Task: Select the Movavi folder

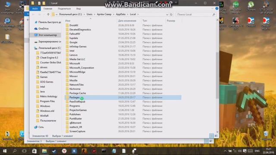Action: 73,76
